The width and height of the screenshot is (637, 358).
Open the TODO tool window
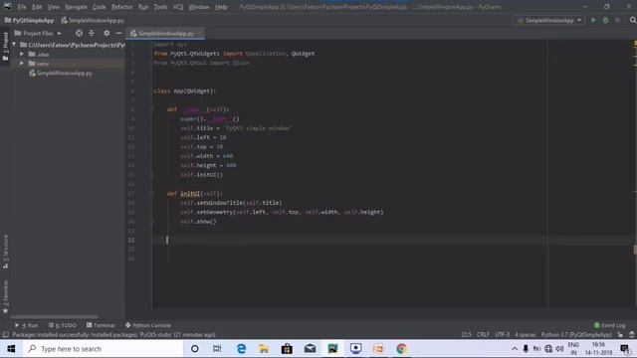pyautogui.click(x=62, y=325)
